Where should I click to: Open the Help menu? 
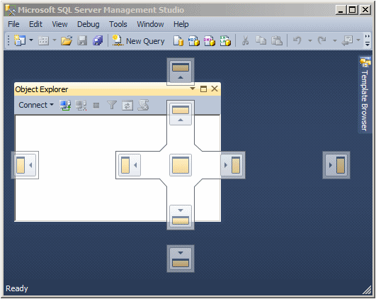(x=181, y=24)
